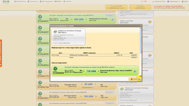
Task: Click the dialog scrollbar up arrow
Action: [x=141, y=29]
